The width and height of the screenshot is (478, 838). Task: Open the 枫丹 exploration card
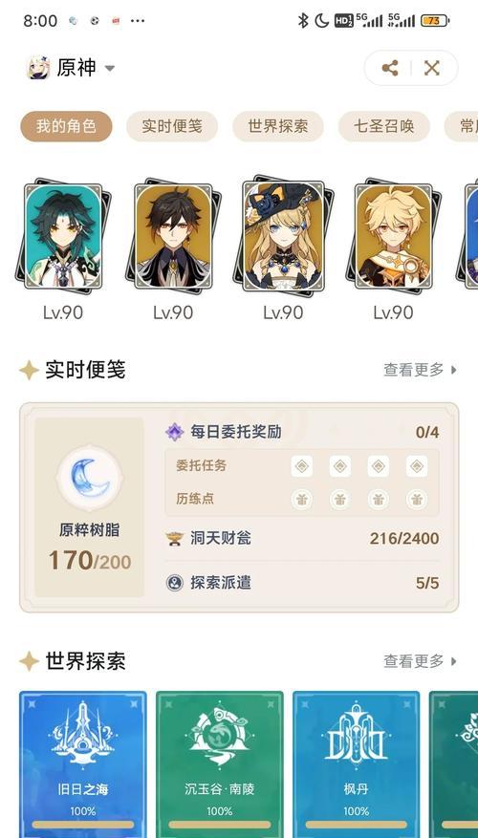356,764
